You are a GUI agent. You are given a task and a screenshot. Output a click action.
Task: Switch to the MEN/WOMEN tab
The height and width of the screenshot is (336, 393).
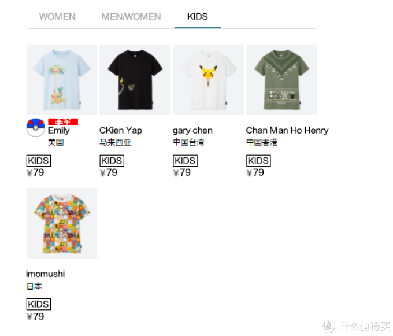[131, 17]
